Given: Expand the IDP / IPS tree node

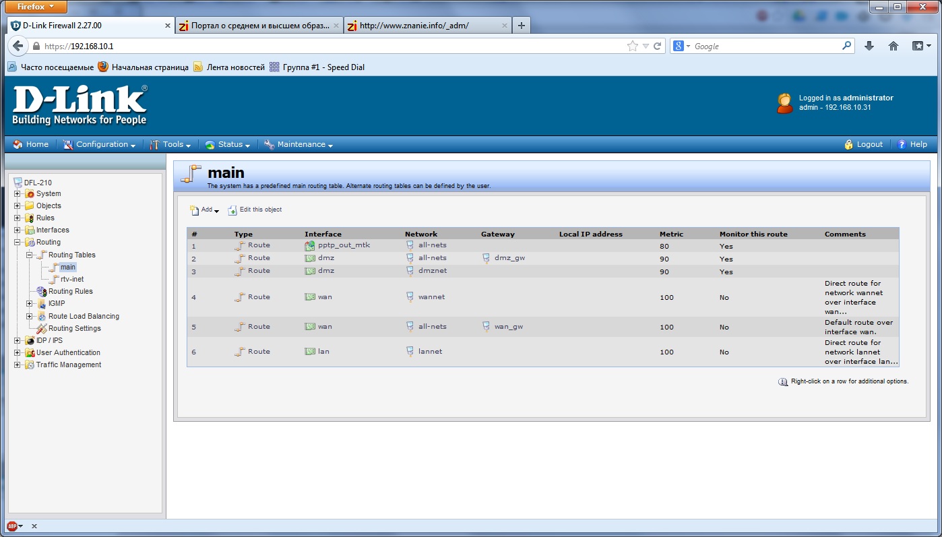Looking at the screenshot, I should coord(18,340).
